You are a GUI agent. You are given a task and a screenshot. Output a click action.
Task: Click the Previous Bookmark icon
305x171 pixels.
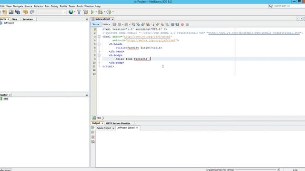point(158,24)
